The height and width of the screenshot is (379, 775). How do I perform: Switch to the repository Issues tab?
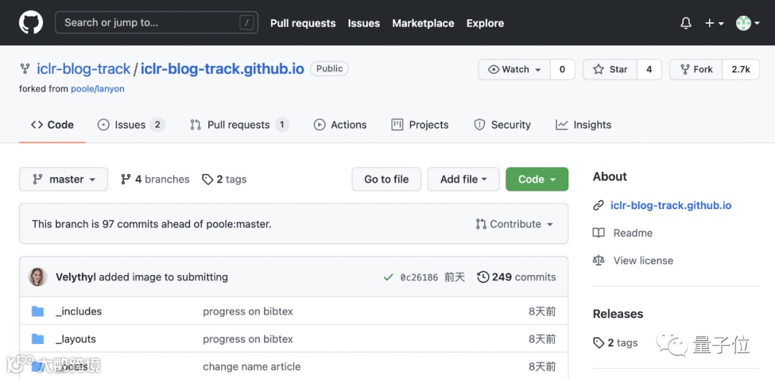[x=131, y=125]
